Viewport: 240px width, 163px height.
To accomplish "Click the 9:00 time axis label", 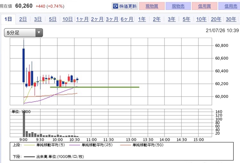I will pyautogui.click(x=23, y=140).
